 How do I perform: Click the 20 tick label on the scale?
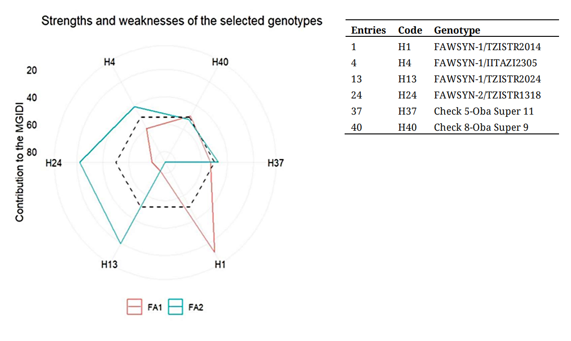(32, 70)
